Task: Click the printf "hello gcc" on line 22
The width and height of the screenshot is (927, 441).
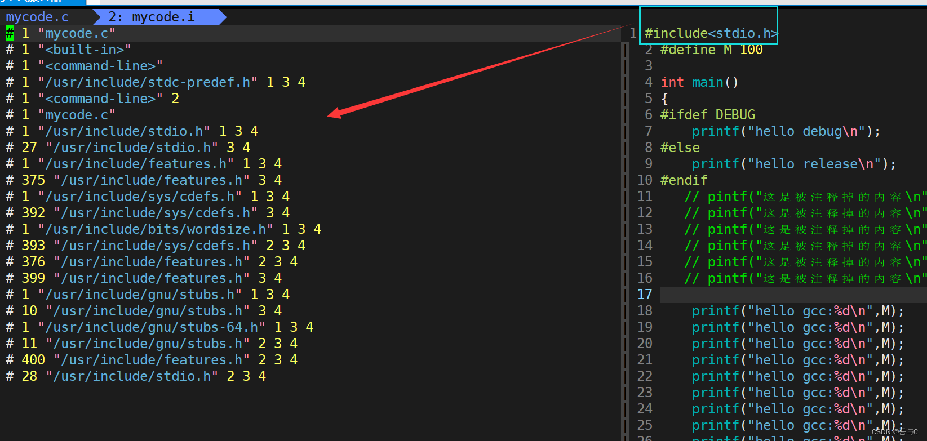Action: 798,376
